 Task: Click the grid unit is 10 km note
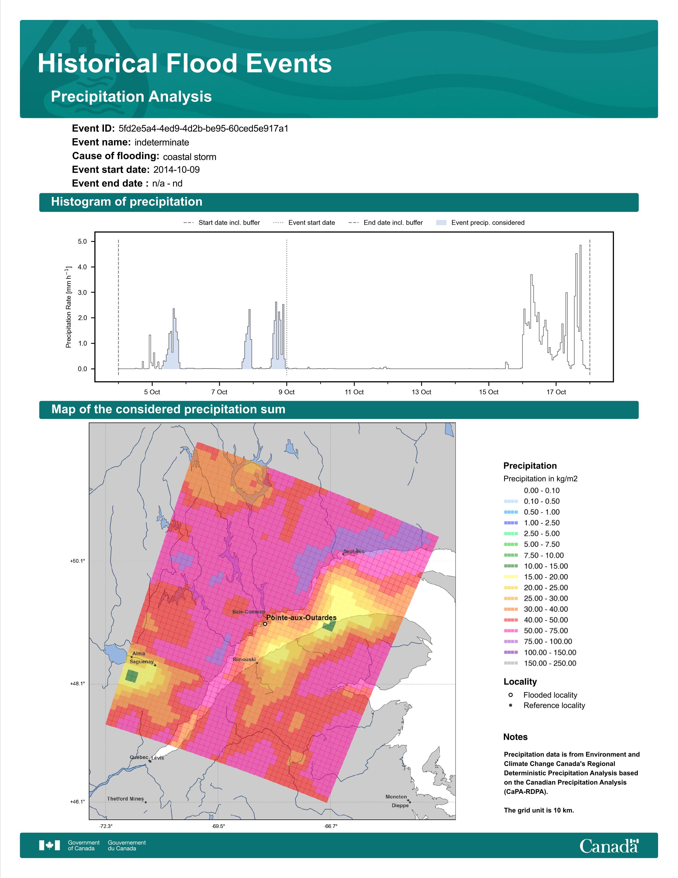[539, 810]
